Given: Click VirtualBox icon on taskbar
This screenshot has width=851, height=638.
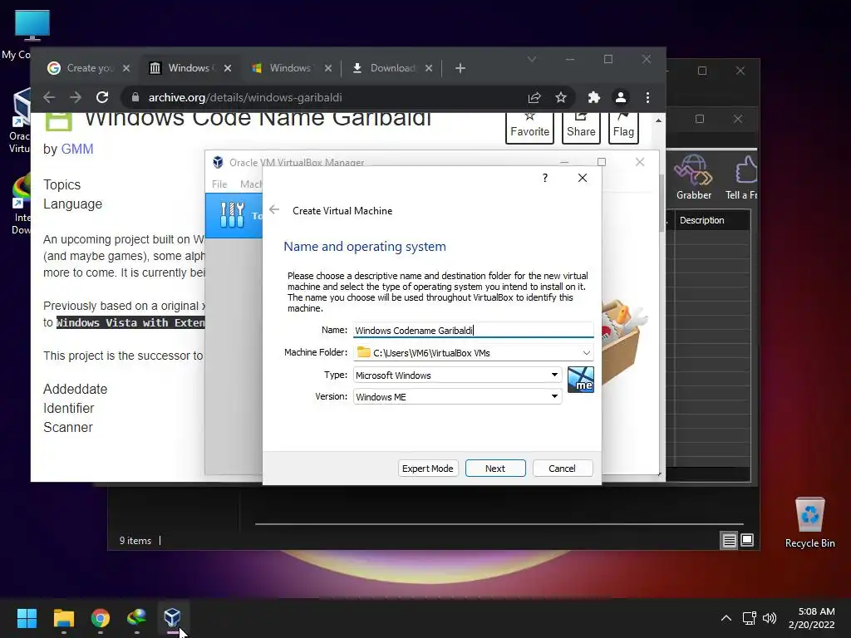Looking at the screenshot, I should click(x=173, y=618).
